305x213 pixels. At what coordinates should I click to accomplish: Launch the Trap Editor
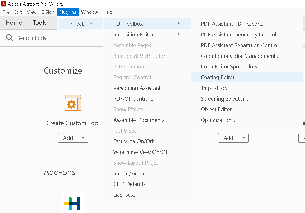(x=247, y=88)
